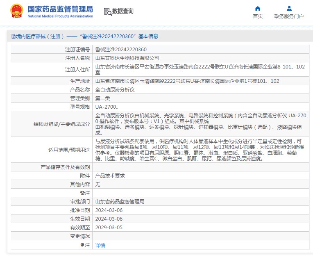
Task: Click the 结构及组成/主要组成成分 label
Action: (62, 124)
